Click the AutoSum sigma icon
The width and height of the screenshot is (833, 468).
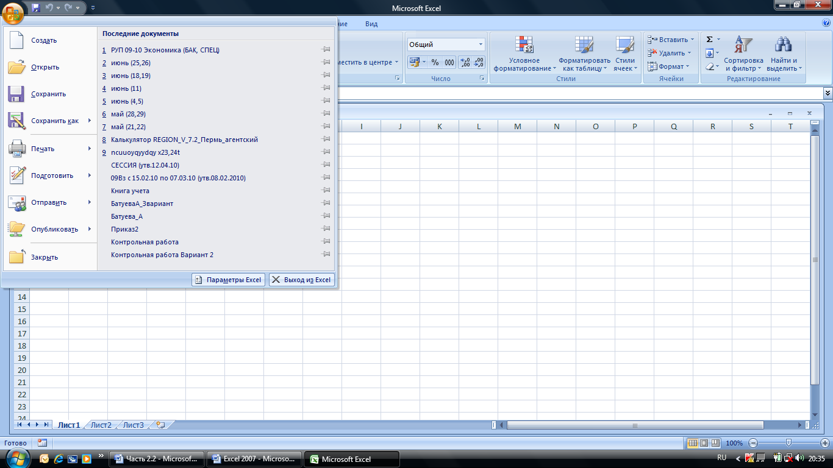(709, 39)
